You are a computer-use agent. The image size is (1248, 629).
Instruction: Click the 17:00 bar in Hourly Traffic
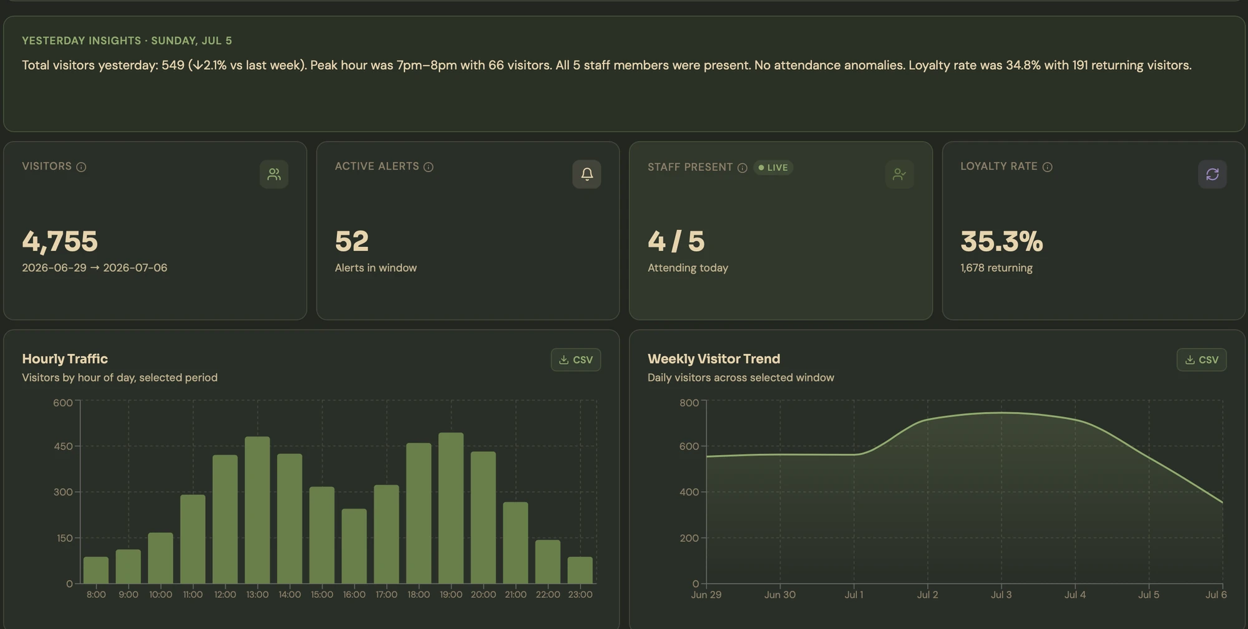386,534
